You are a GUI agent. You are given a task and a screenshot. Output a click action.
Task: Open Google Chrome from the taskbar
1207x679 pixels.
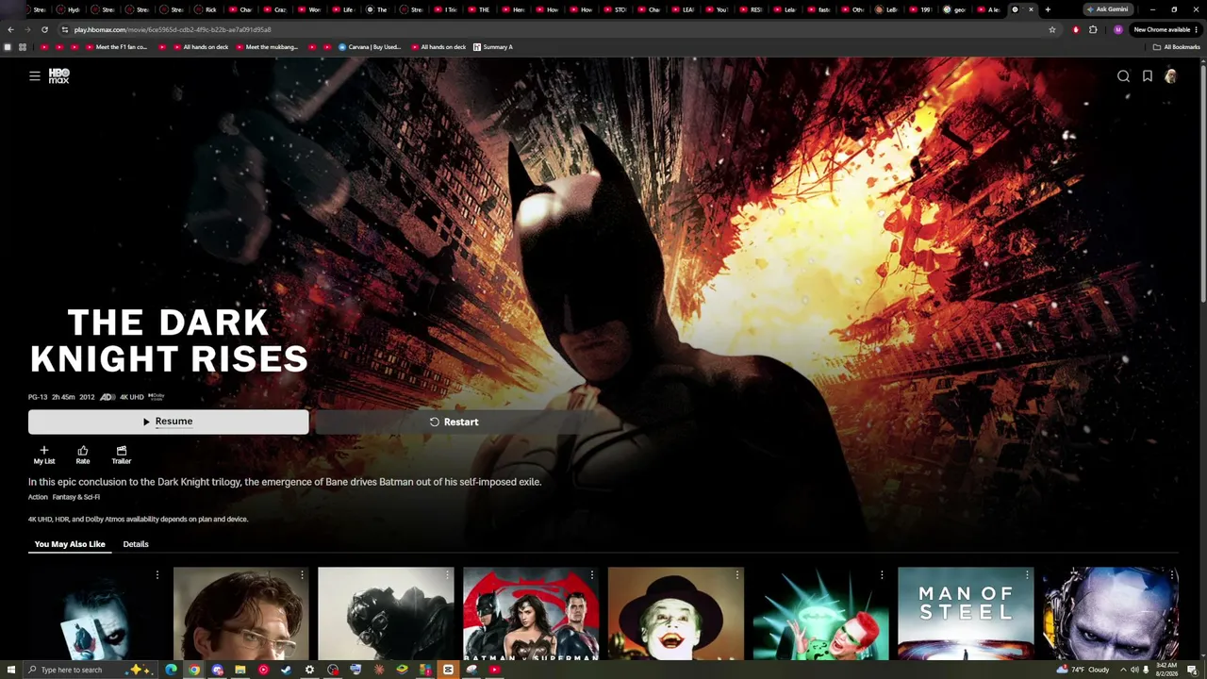194,670
